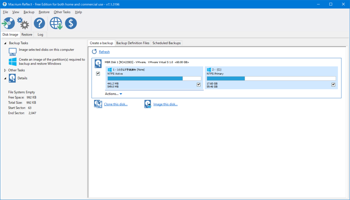Open settings via the gears toolbar icon

[23, 23]
